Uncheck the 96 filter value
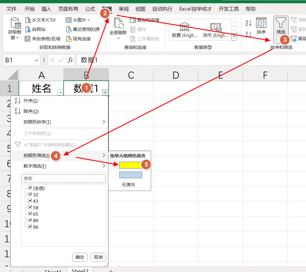 click(30, 227)
